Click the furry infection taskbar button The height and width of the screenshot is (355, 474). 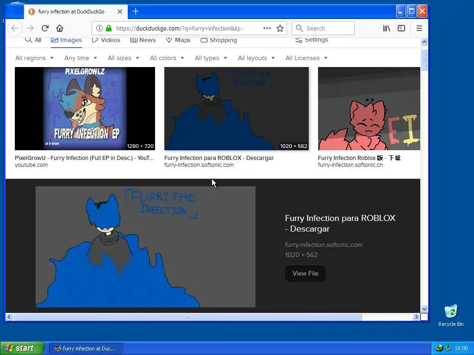86,349
